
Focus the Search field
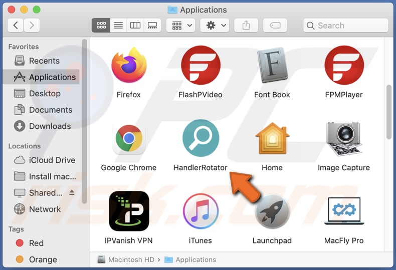(346, 25)
